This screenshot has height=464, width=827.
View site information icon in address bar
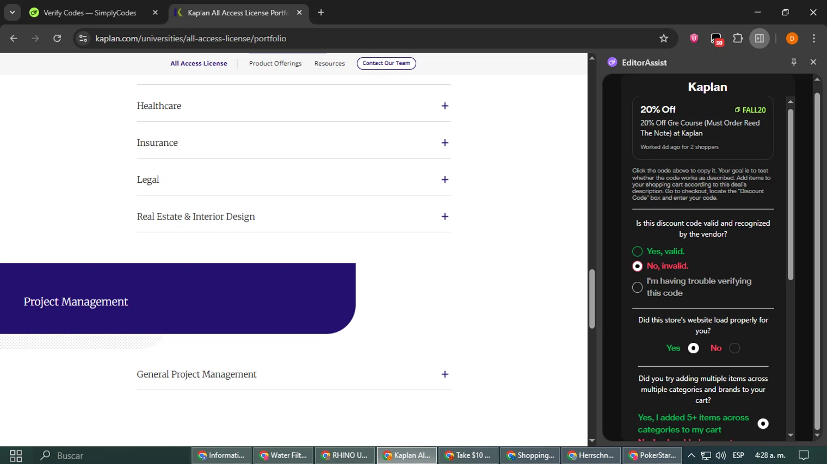pyautogui.click(x=83, y=39)
